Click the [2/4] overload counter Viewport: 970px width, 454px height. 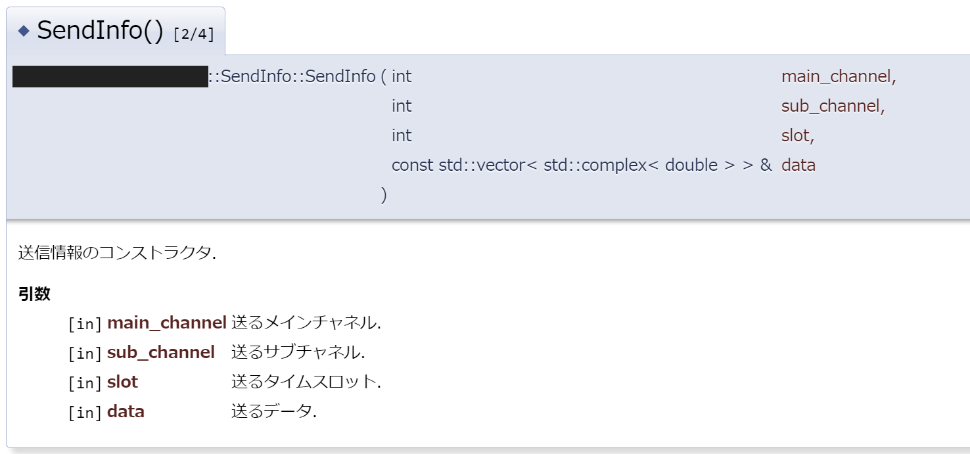[194, 34]
